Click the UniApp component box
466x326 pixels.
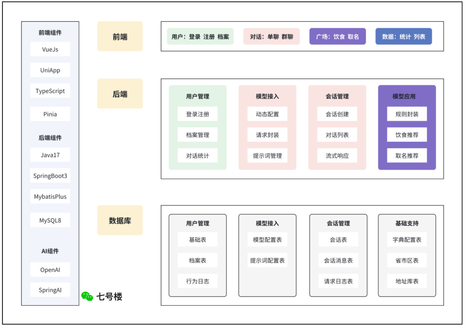(x=50, y=70)
